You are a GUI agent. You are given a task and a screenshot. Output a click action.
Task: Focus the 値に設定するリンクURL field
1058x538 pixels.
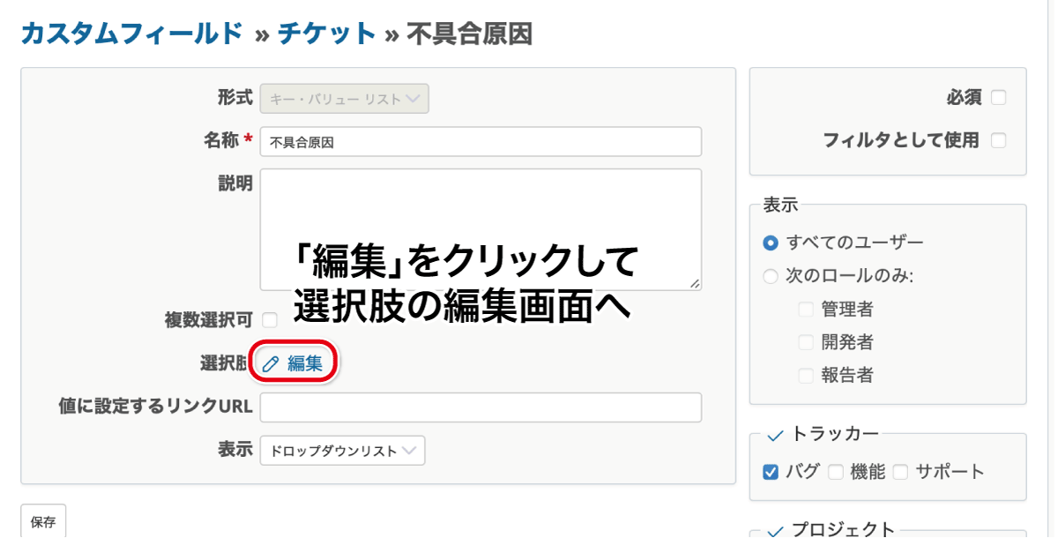(481, 407)
